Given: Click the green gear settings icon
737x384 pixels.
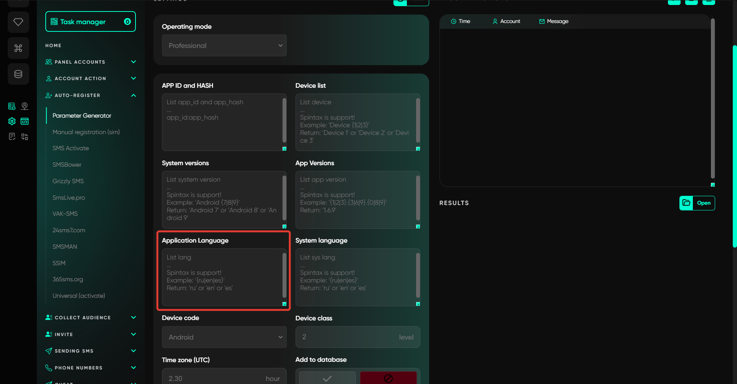Looking at the screenshot, I should pyautogui.click(x=12, y=121).
